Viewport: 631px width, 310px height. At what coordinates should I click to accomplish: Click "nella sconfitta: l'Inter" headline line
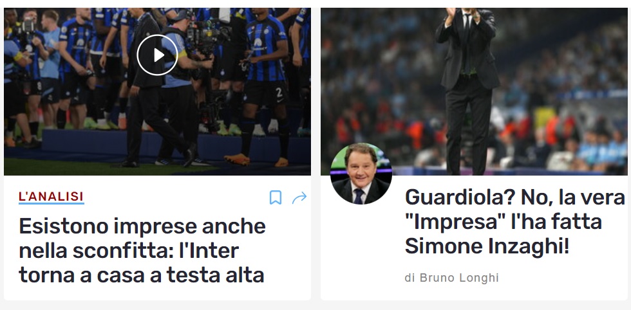(129, 251)
